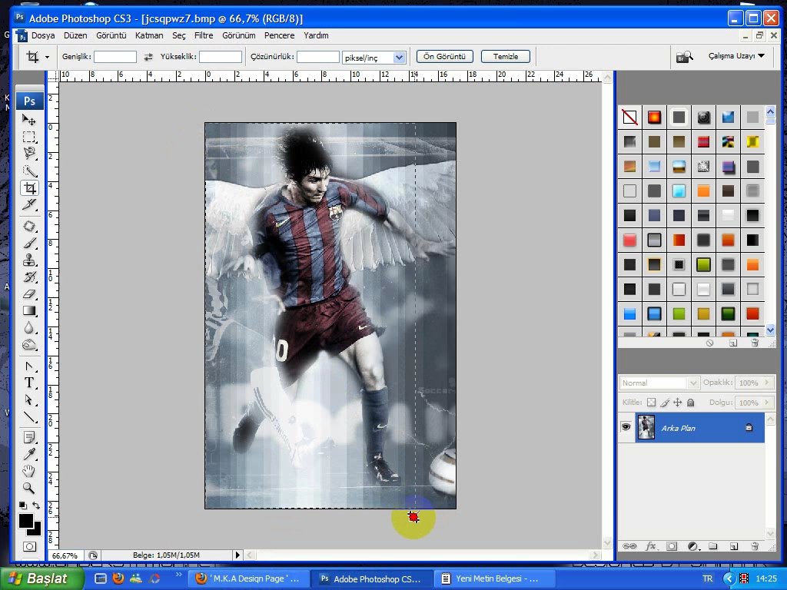Open the Normal blend mode dropdown

pos(659,383)
